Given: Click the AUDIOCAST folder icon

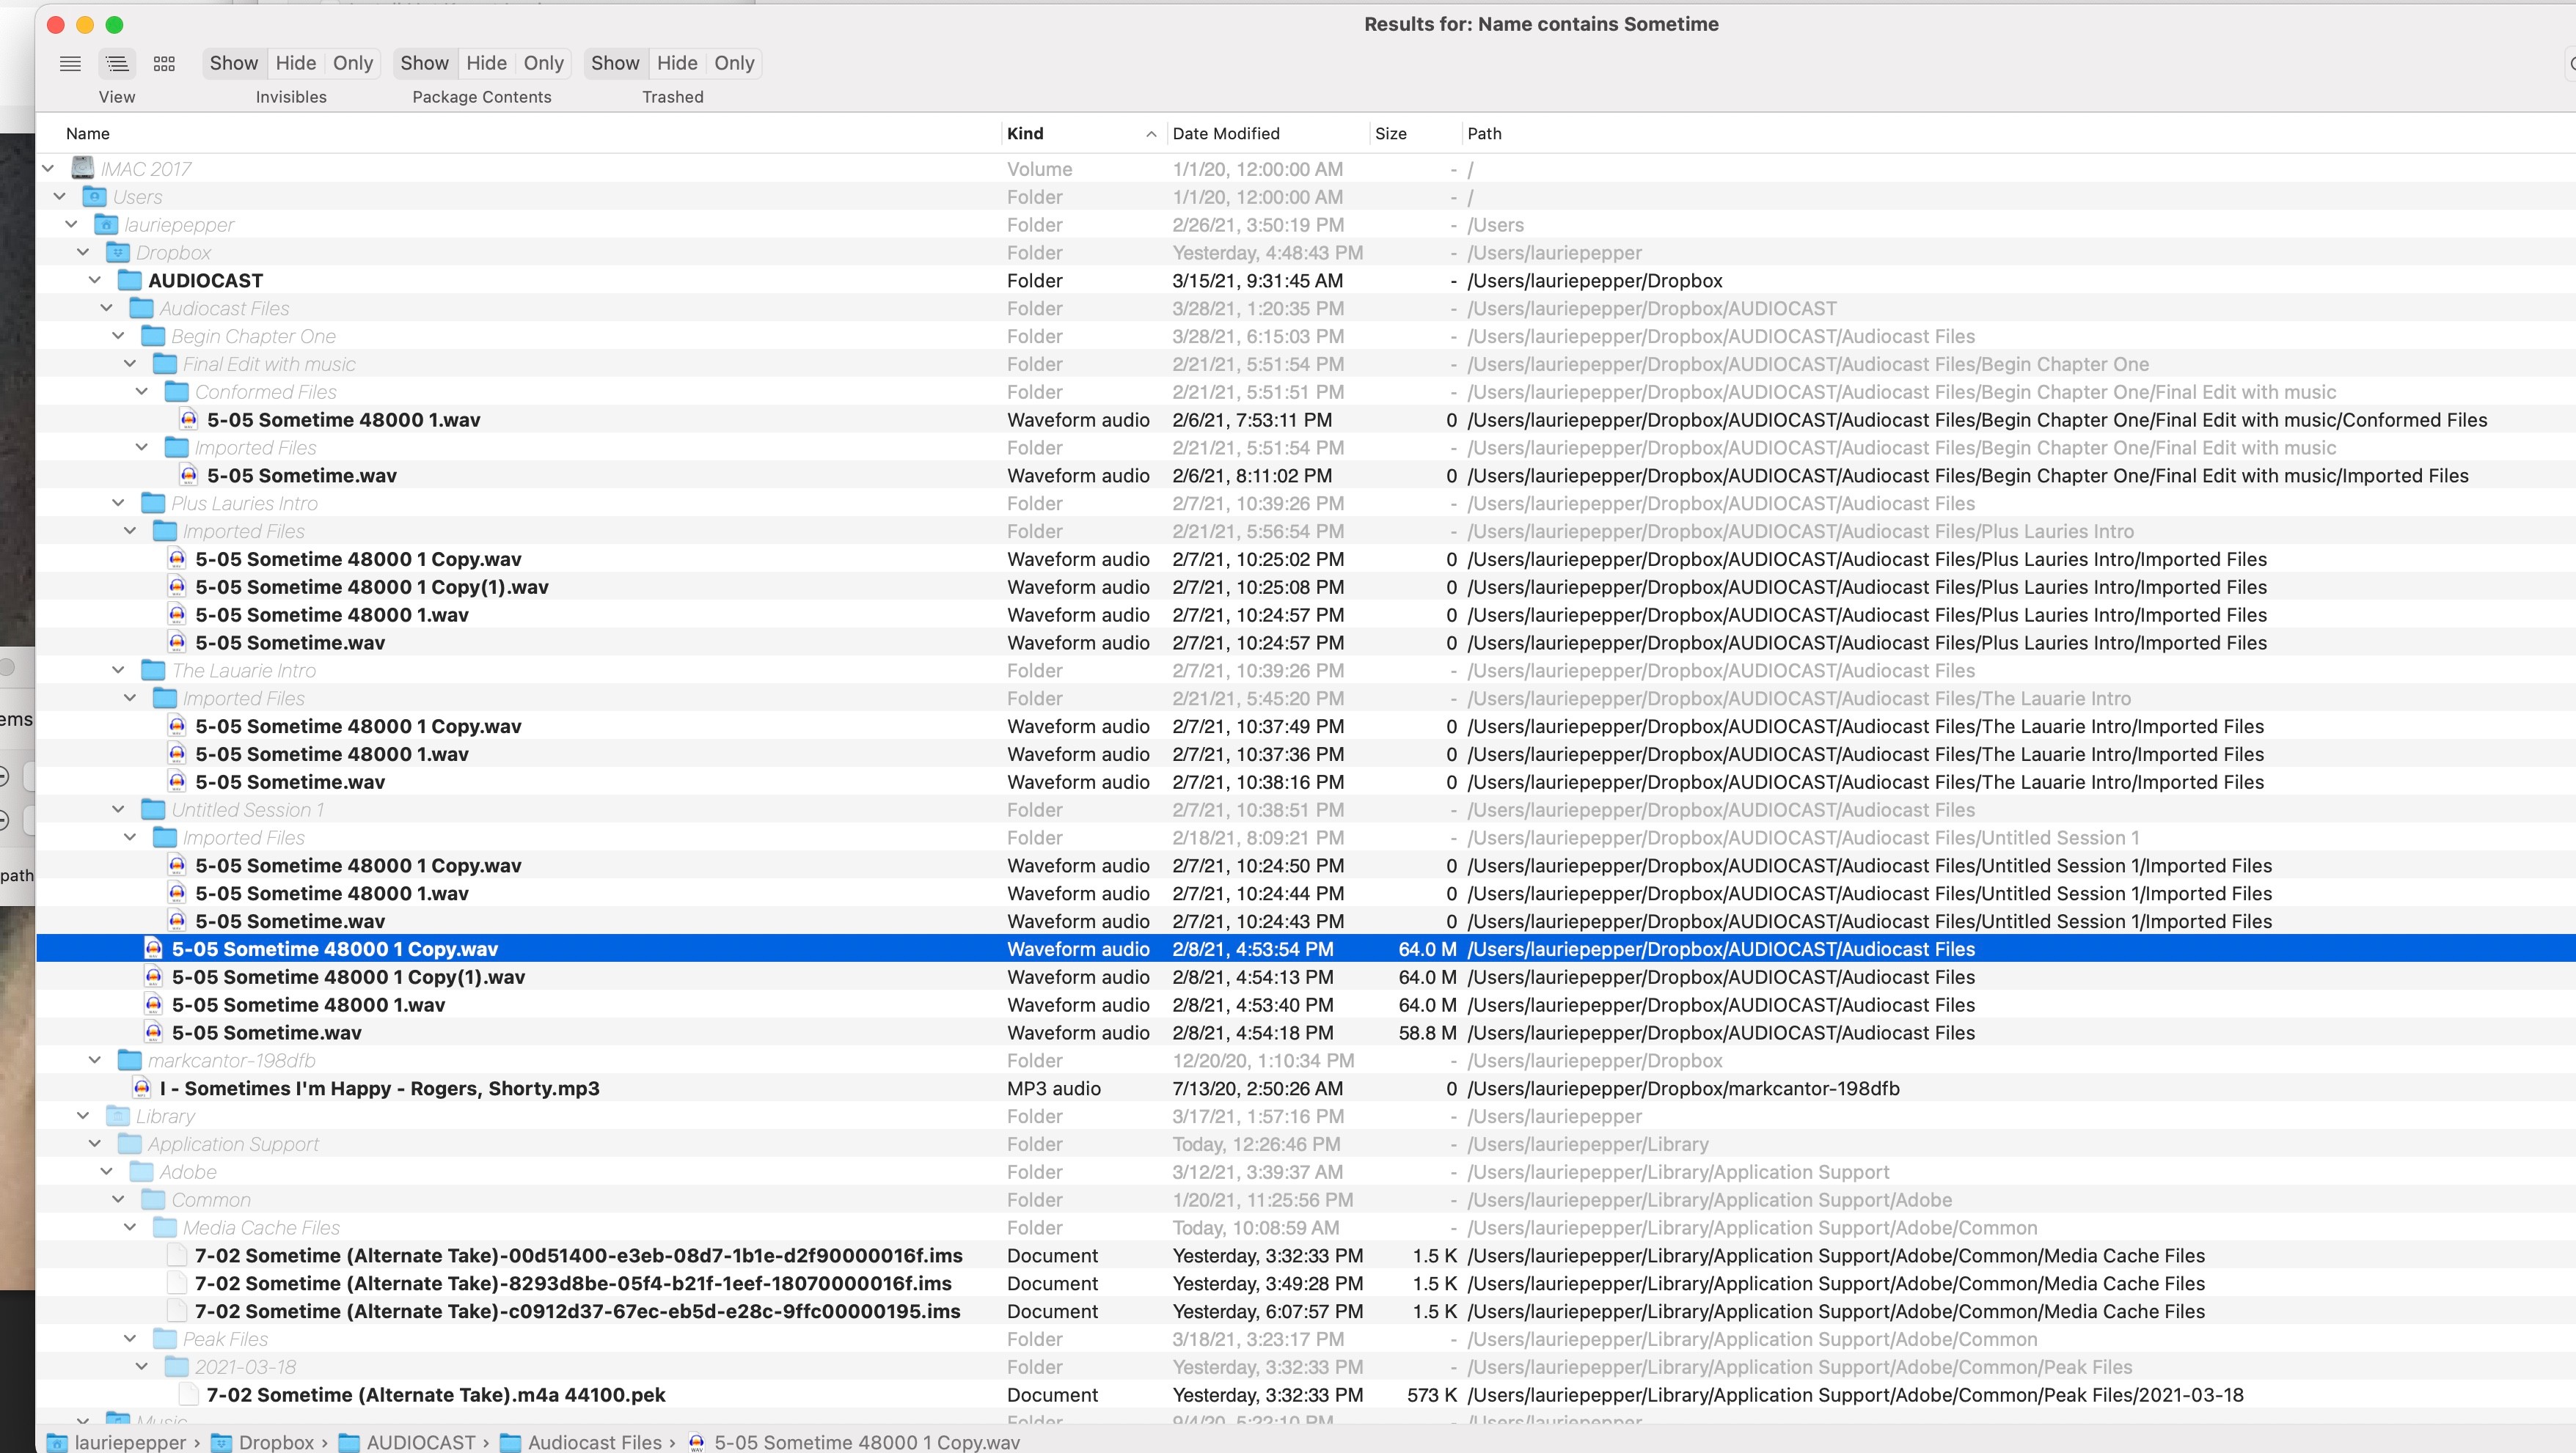Looking at the screenshot, I should pos(129,280).
